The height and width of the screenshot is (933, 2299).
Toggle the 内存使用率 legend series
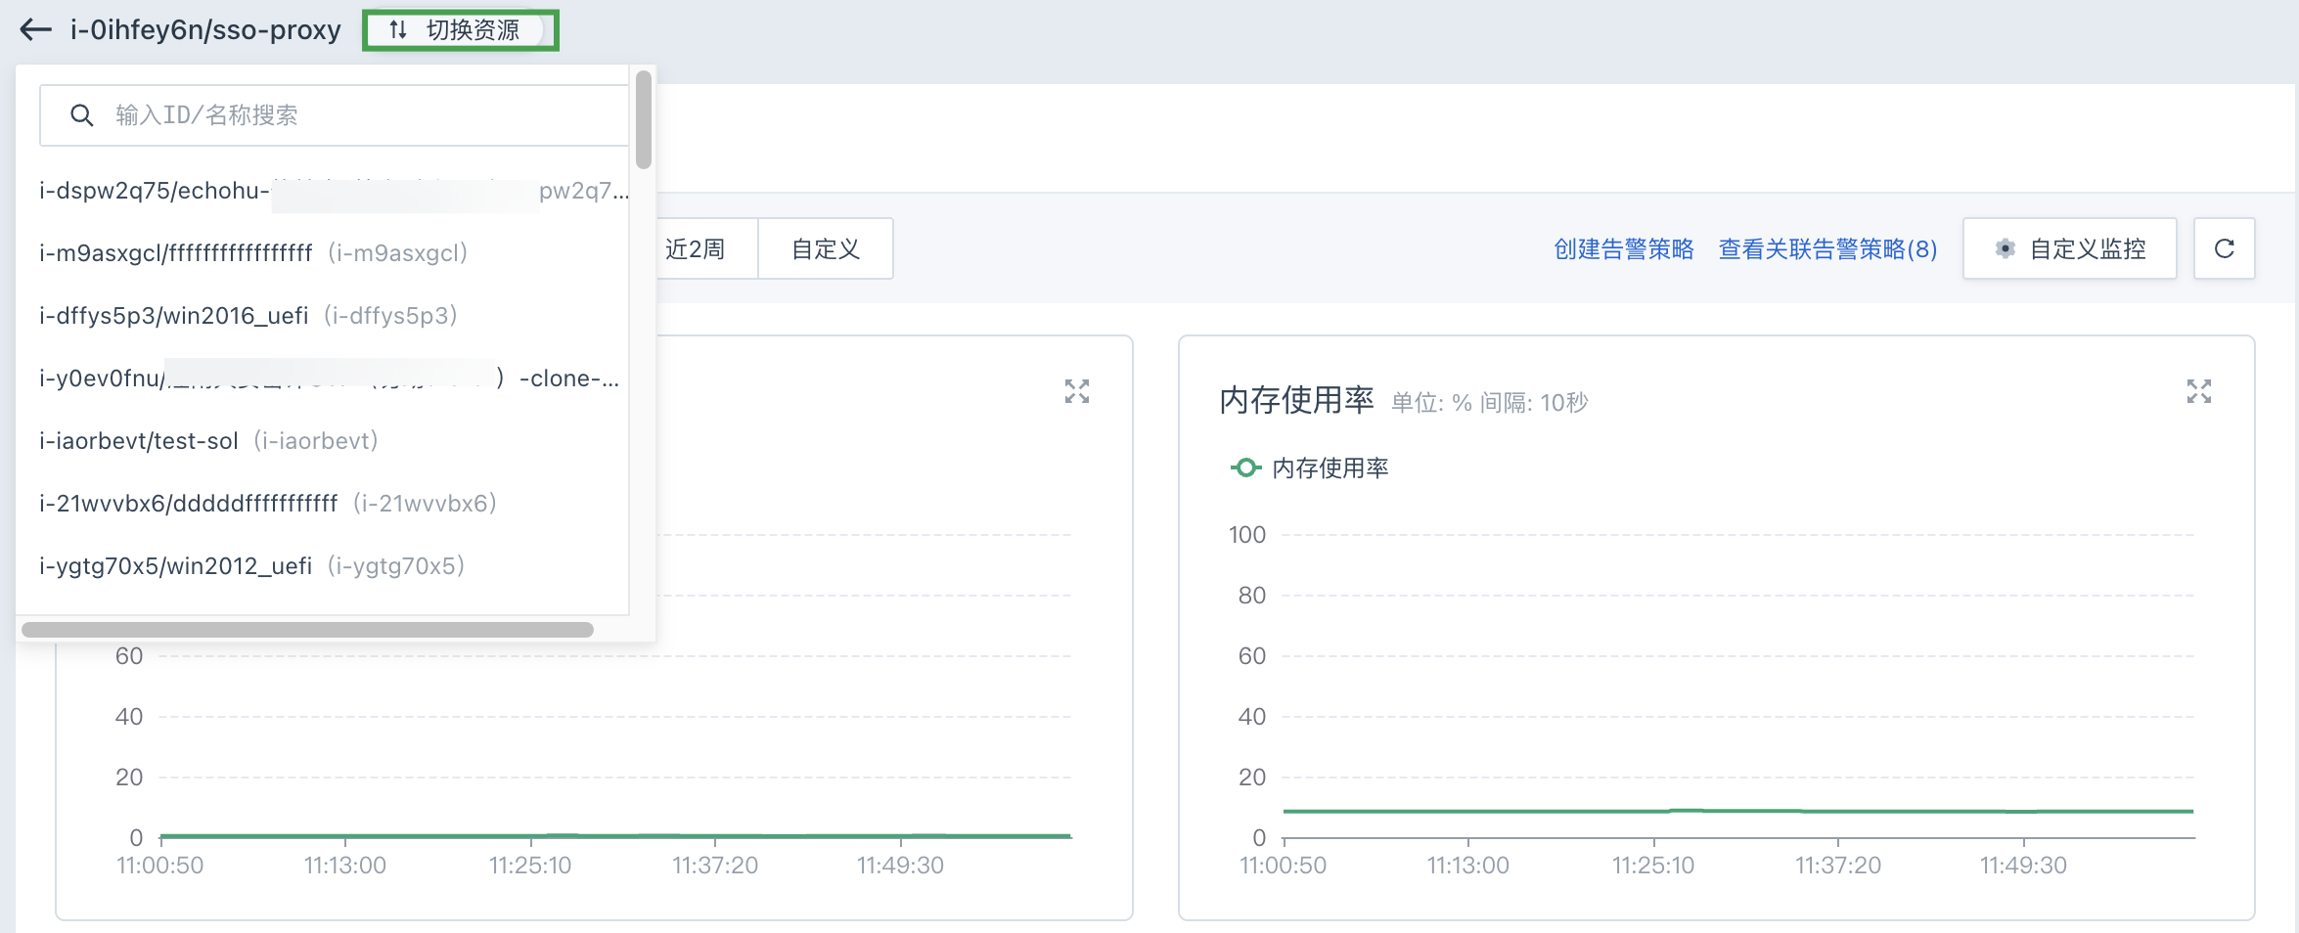tap(1309, 468)
